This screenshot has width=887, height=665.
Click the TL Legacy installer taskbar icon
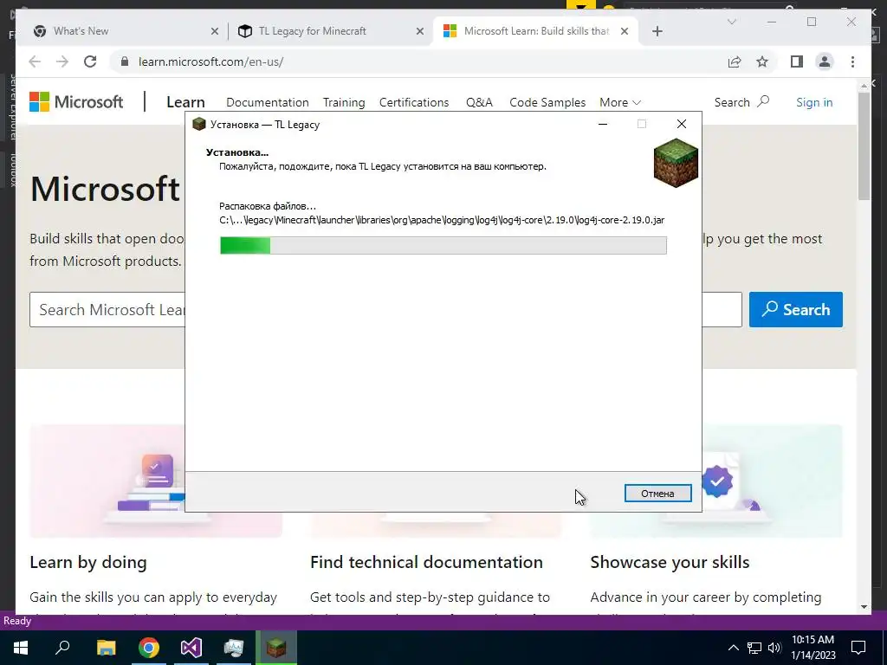click(276, 648)
